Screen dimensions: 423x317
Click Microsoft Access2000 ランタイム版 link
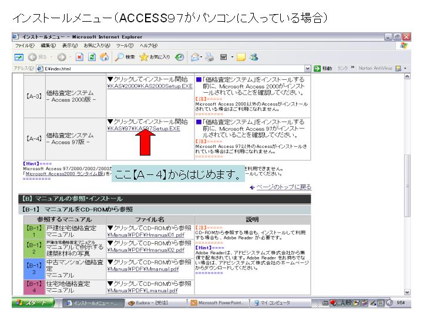tap(64, 174)
